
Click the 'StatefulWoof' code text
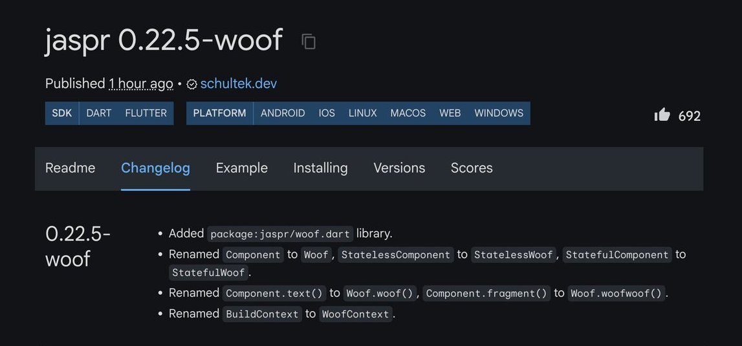pyautogui.click(x=209, y=273)
